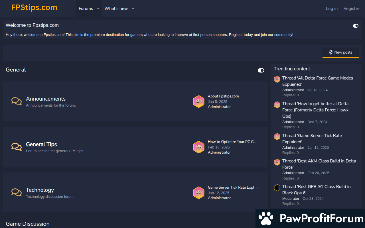Toggle the General category collapse switch

click(261, 70)
